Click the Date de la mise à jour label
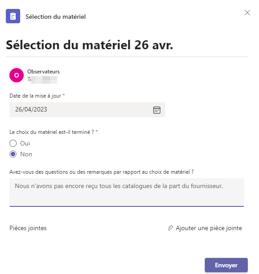The width and height of the screenshot is (259, 274). click(35, 96)
